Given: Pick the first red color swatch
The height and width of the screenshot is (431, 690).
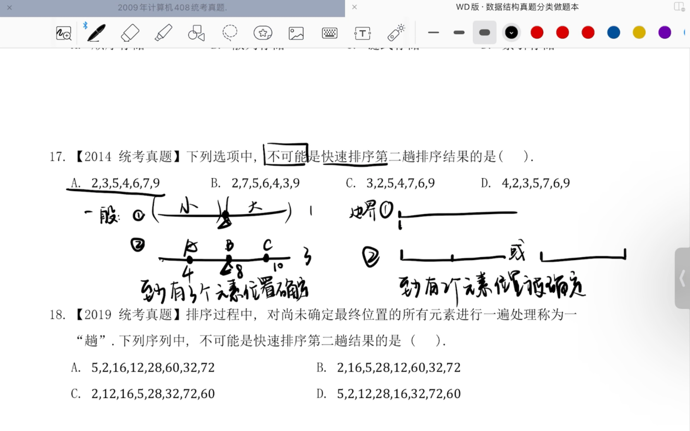Looking at the screenshot, I should click(x=537, y=32).
